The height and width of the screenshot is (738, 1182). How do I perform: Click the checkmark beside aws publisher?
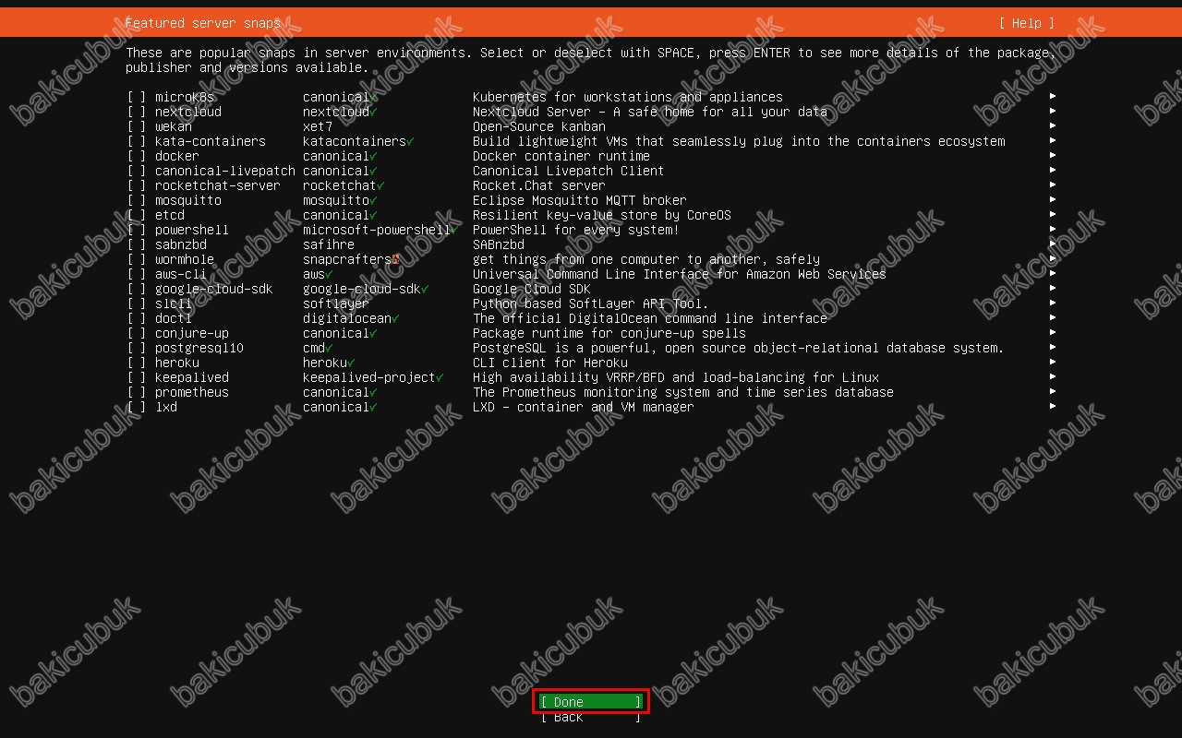pyautogui.click(x=329, y=274)
